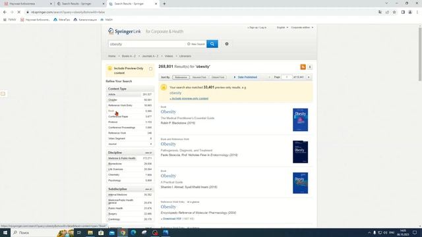
Task: Open a new browser tab
Action: [164, 4]
